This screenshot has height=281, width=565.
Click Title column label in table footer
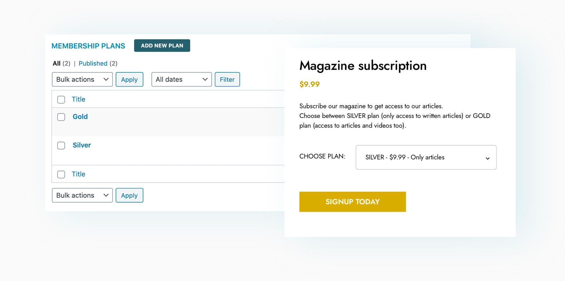tap(78, 174)
